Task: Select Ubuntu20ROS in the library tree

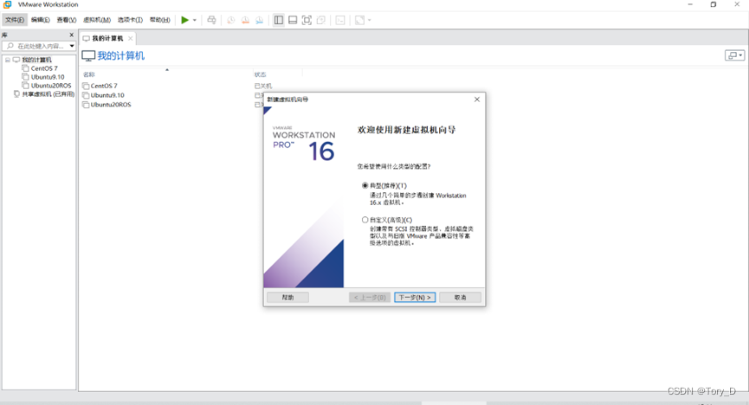Action: [51, 86]
